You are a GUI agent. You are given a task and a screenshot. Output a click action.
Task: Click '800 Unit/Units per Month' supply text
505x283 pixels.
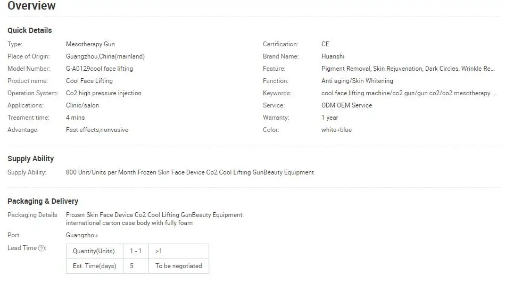(189, 172)
